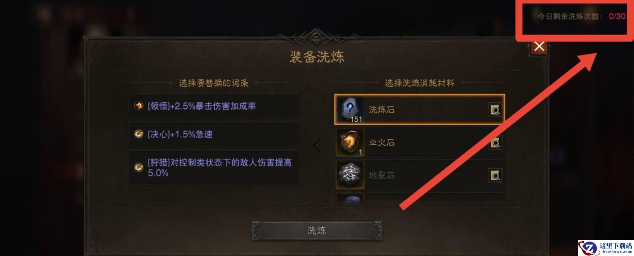Select the partially visible fourth material
This screenshot has height=256, width=634.
coord(420,198)
